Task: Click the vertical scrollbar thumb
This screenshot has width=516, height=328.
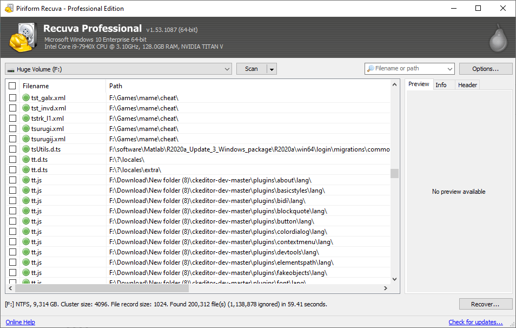Action: 394,173
